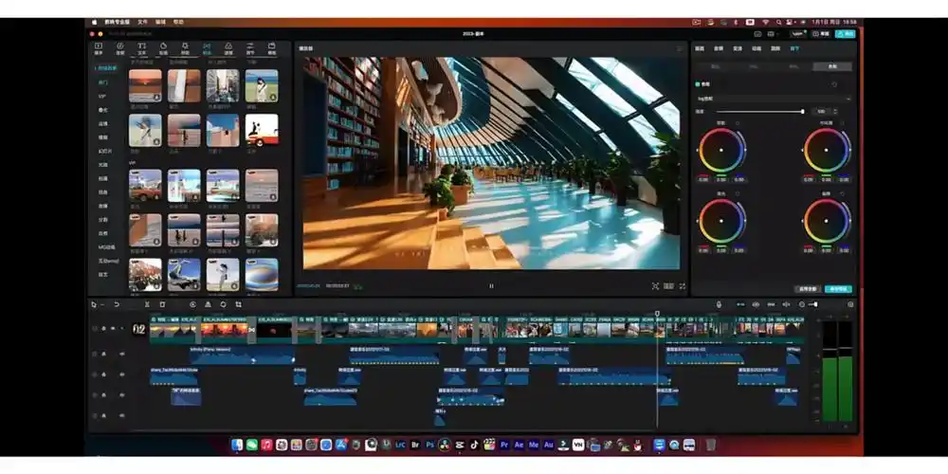Toggle visibility eye on main video track
948x474 pixels.
coord(112,329)
